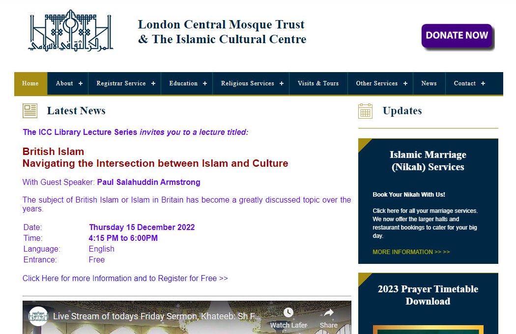Click the prayer timetable image thumbnail
The width and height of the screenshot is (516, 334).
pos(428,330)
